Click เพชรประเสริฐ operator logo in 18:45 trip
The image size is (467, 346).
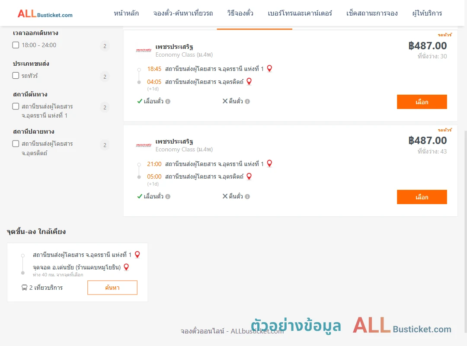[144, 50]
